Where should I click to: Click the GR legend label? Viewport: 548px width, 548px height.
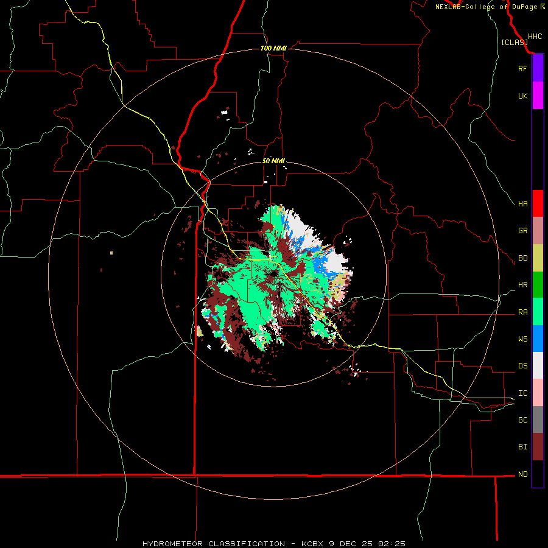(522, 230)
